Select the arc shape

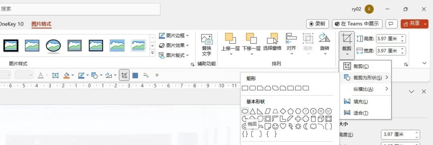pyautogui.click(x=321, y=126)
